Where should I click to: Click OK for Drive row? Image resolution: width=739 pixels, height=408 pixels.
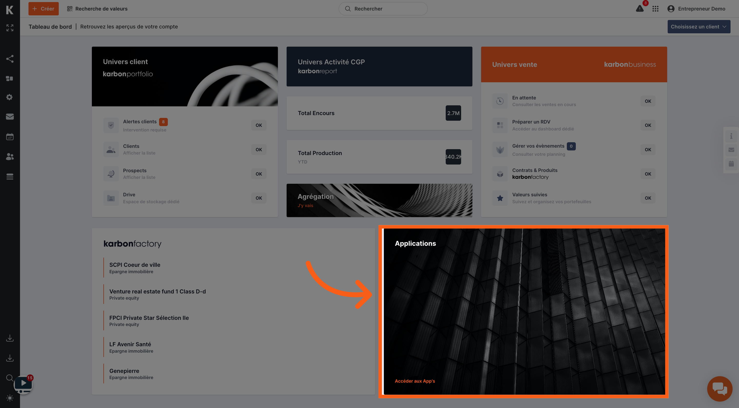[x=259, y=198]
